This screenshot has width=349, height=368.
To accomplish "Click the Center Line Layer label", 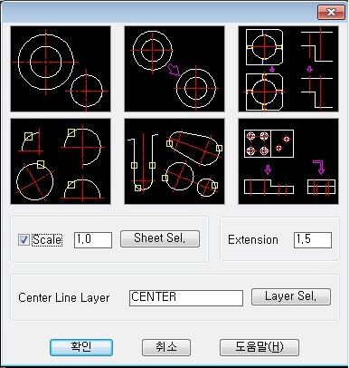I will (x=64, y=298).
